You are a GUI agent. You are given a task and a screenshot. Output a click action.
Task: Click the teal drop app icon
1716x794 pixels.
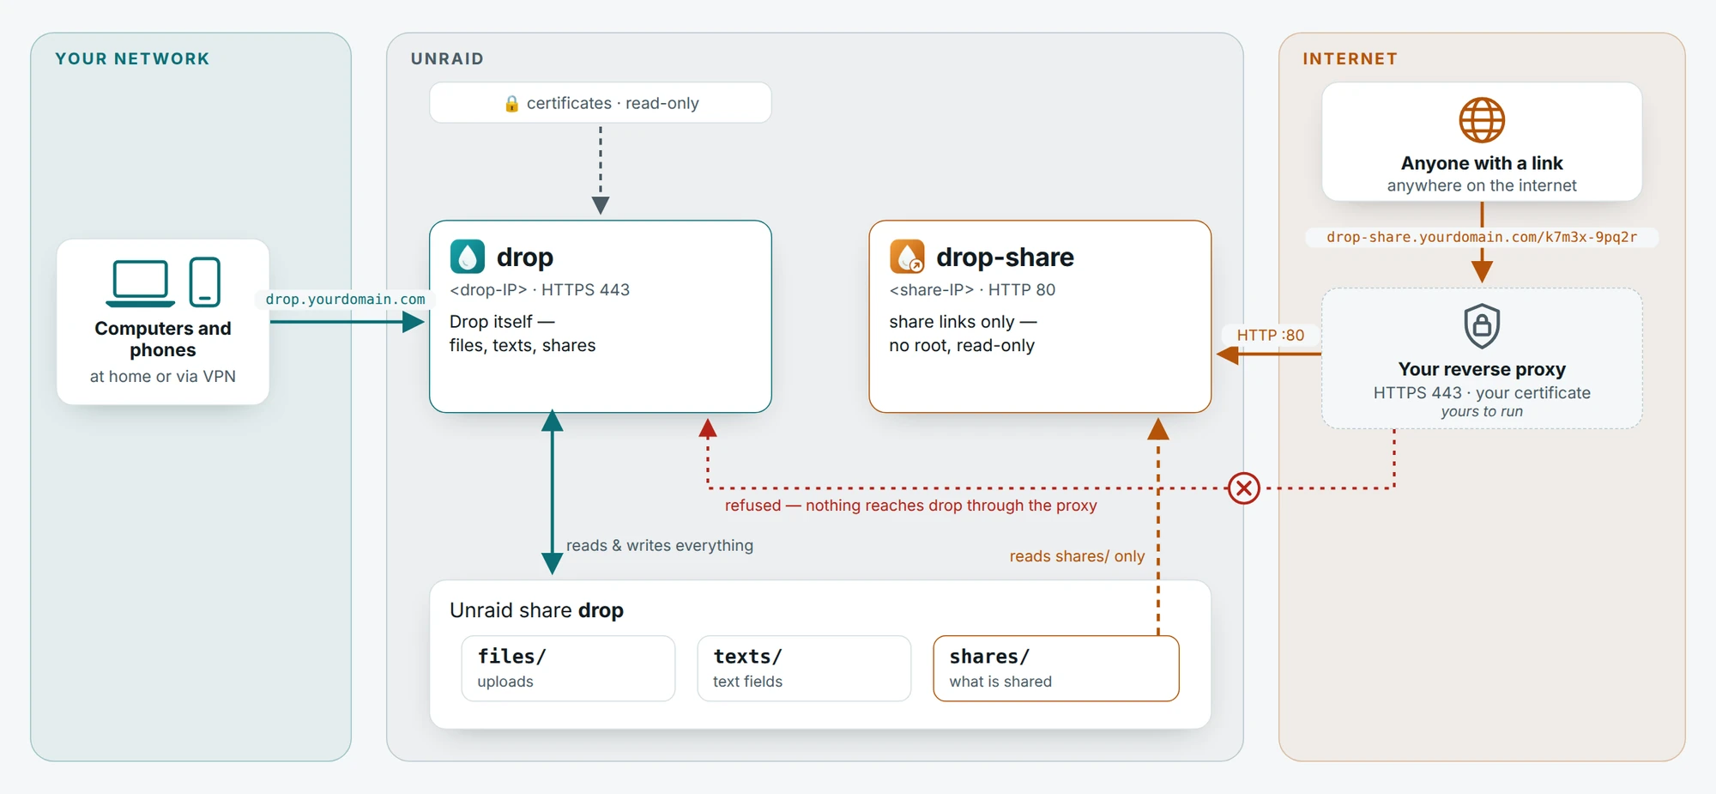tap(468, 257)
